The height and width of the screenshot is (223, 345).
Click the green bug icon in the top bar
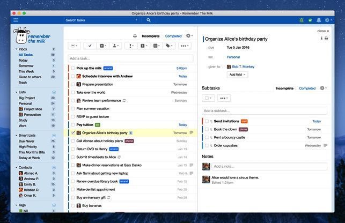click(302, 20)
